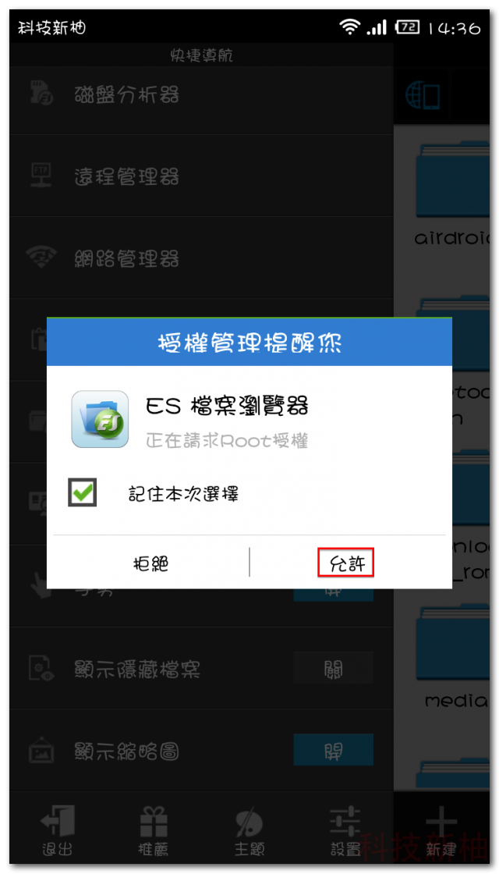Click the 拒絕 deny button

pos(151,563)
